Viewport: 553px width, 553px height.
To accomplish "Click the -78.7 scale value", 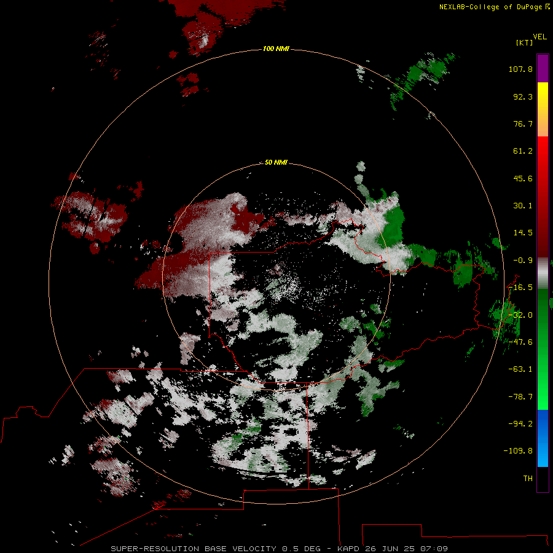I will pos(520,397).
